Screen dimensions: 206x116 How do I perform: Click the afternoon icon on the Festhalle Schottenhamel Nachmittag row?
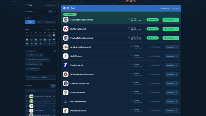click(x=129, y=37)
